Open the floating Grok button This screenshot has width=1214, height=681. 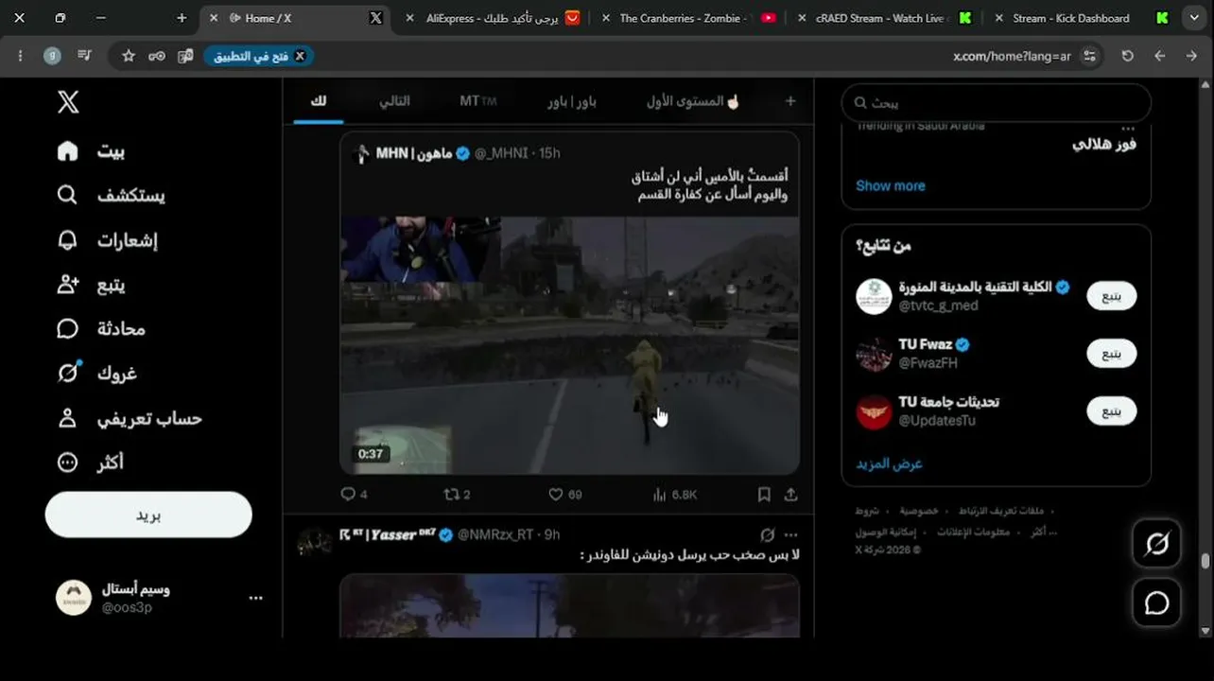[1156, 544]
